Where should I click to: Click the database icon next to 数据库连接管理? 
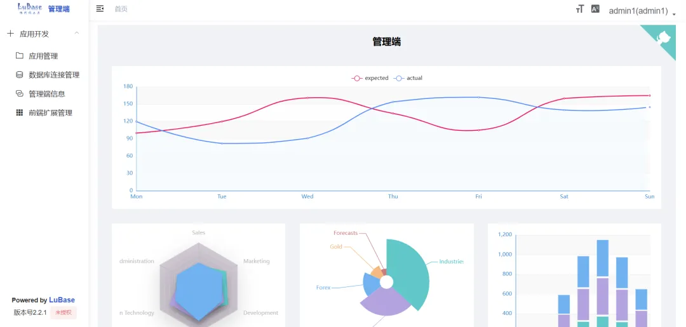(20, 75)
